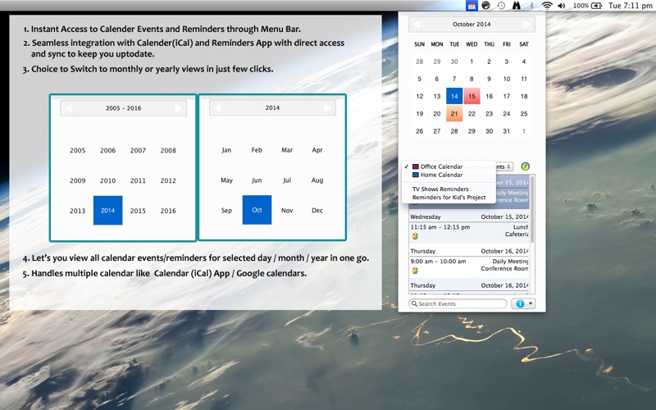Select red-highlighted day 15
The image size is (656, 410).
click(471, 96)
